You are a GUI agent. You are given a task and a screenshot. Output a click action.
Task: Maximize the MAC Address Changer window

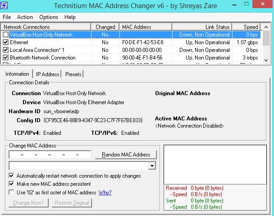coord(247,4)
